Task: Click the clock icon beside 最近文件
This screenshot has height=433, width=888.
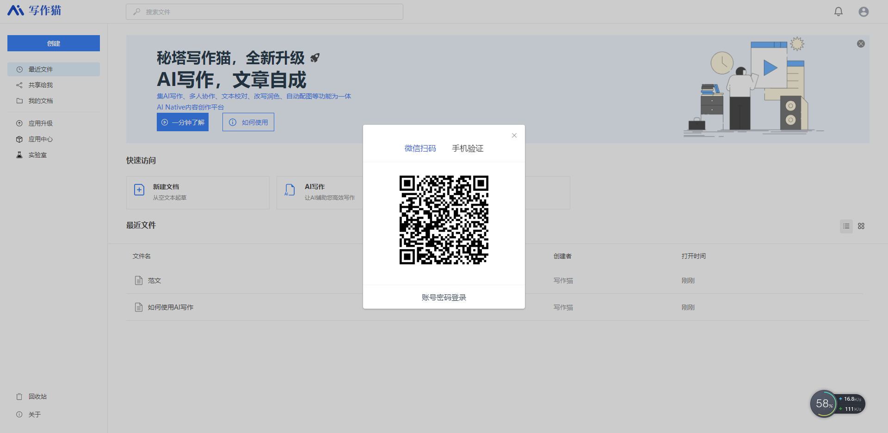Action: pyautogui.click(x=19, y=69)
